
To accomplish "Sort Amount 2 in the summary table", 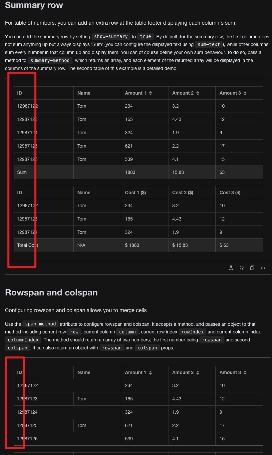I will point(198,93).
